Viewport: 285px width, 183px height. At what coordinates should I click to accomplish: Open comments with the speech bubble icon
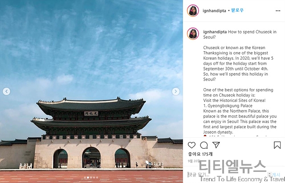pos(204,145)
